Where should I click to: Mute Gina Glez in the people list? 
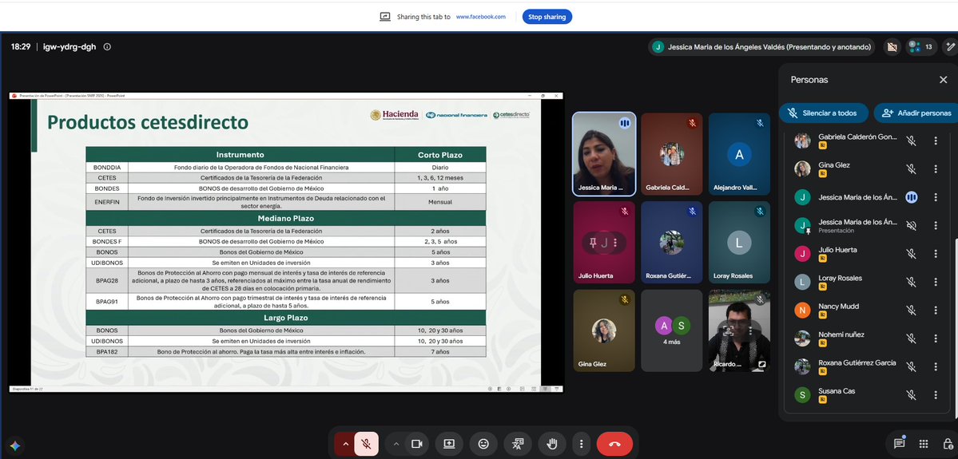[x=911, y=169]
